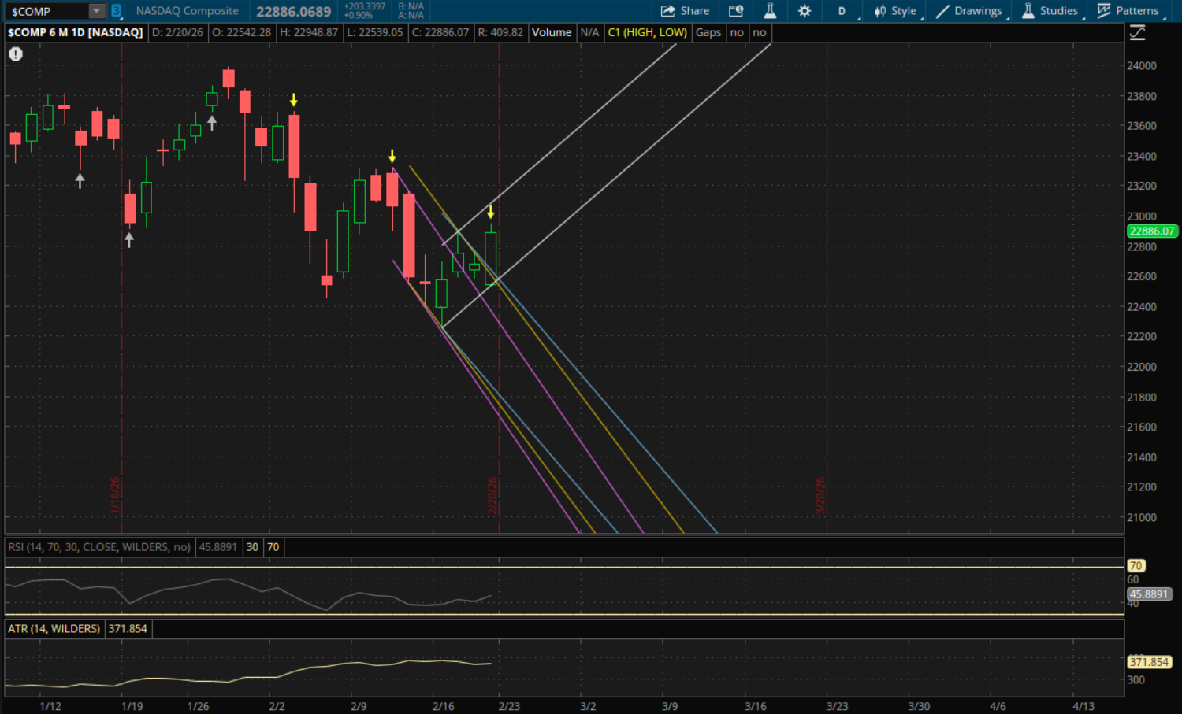Click the Share chart button
1182x714 pixels.
point(685,11)
